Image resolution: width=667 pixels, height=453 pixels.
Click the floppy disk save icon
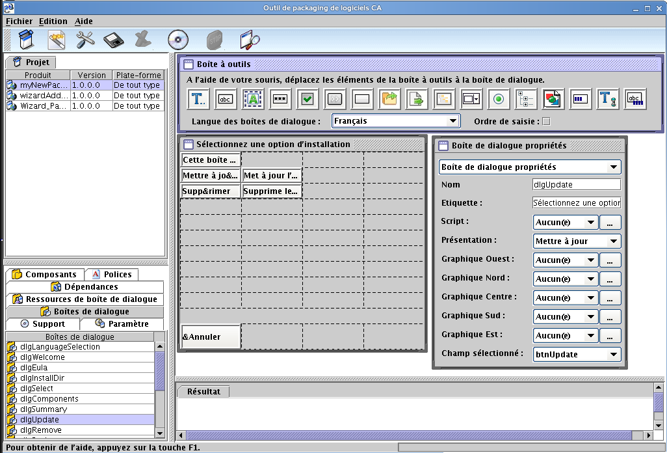click(114, 40)
